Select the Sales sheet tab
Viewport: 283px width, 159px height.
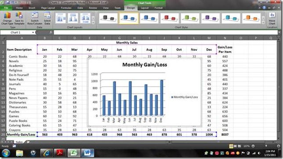[x=19, y=142]
